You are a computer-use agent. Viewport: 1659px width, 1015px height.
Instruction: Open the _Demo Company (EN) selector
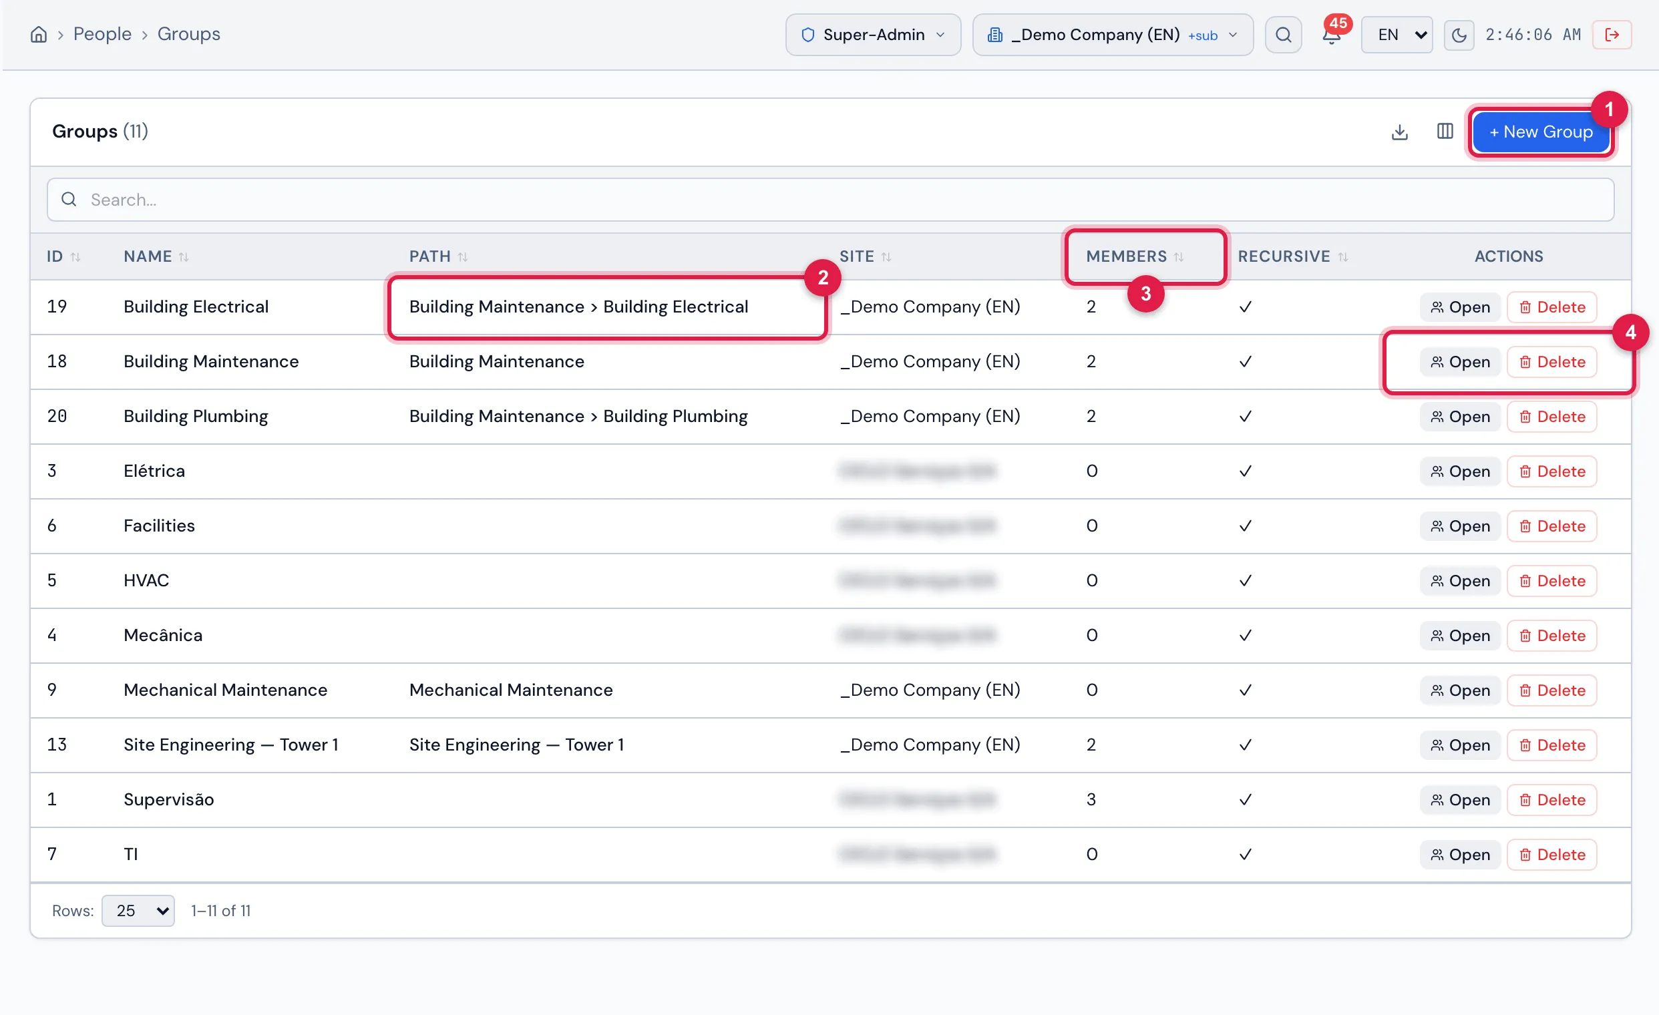point(1112,34)
